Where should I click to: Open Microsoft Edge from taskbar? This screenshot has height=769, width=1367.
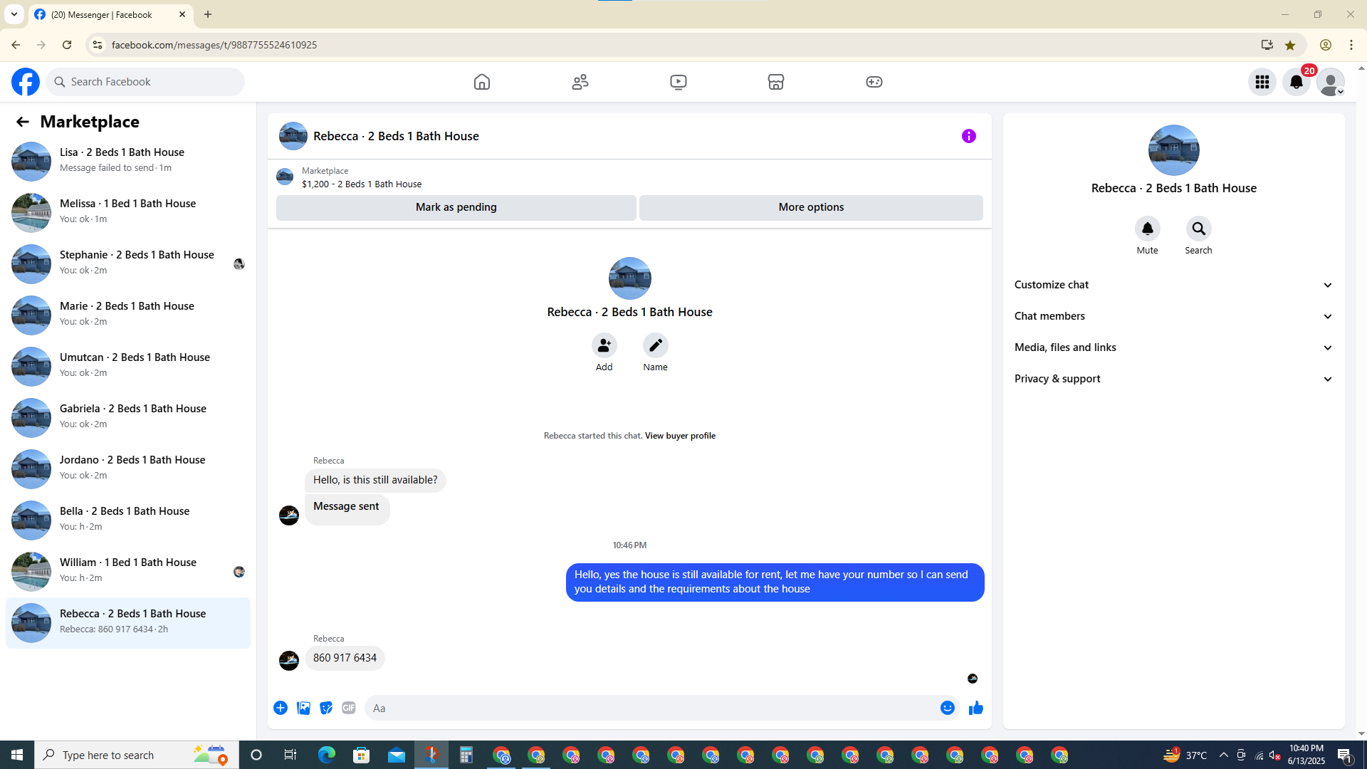[327, 755]
